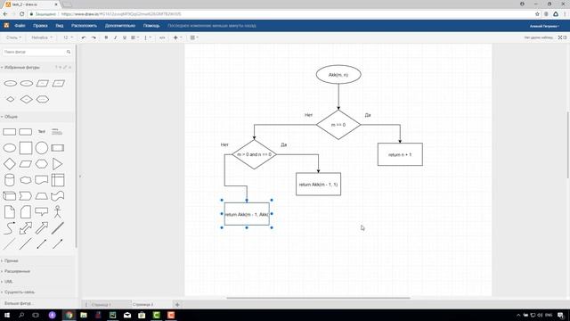The width and height of the screenshot is (570, 321).
Task: Select the Internal Storage shape in Общие
Action: [x=57, y=180]
